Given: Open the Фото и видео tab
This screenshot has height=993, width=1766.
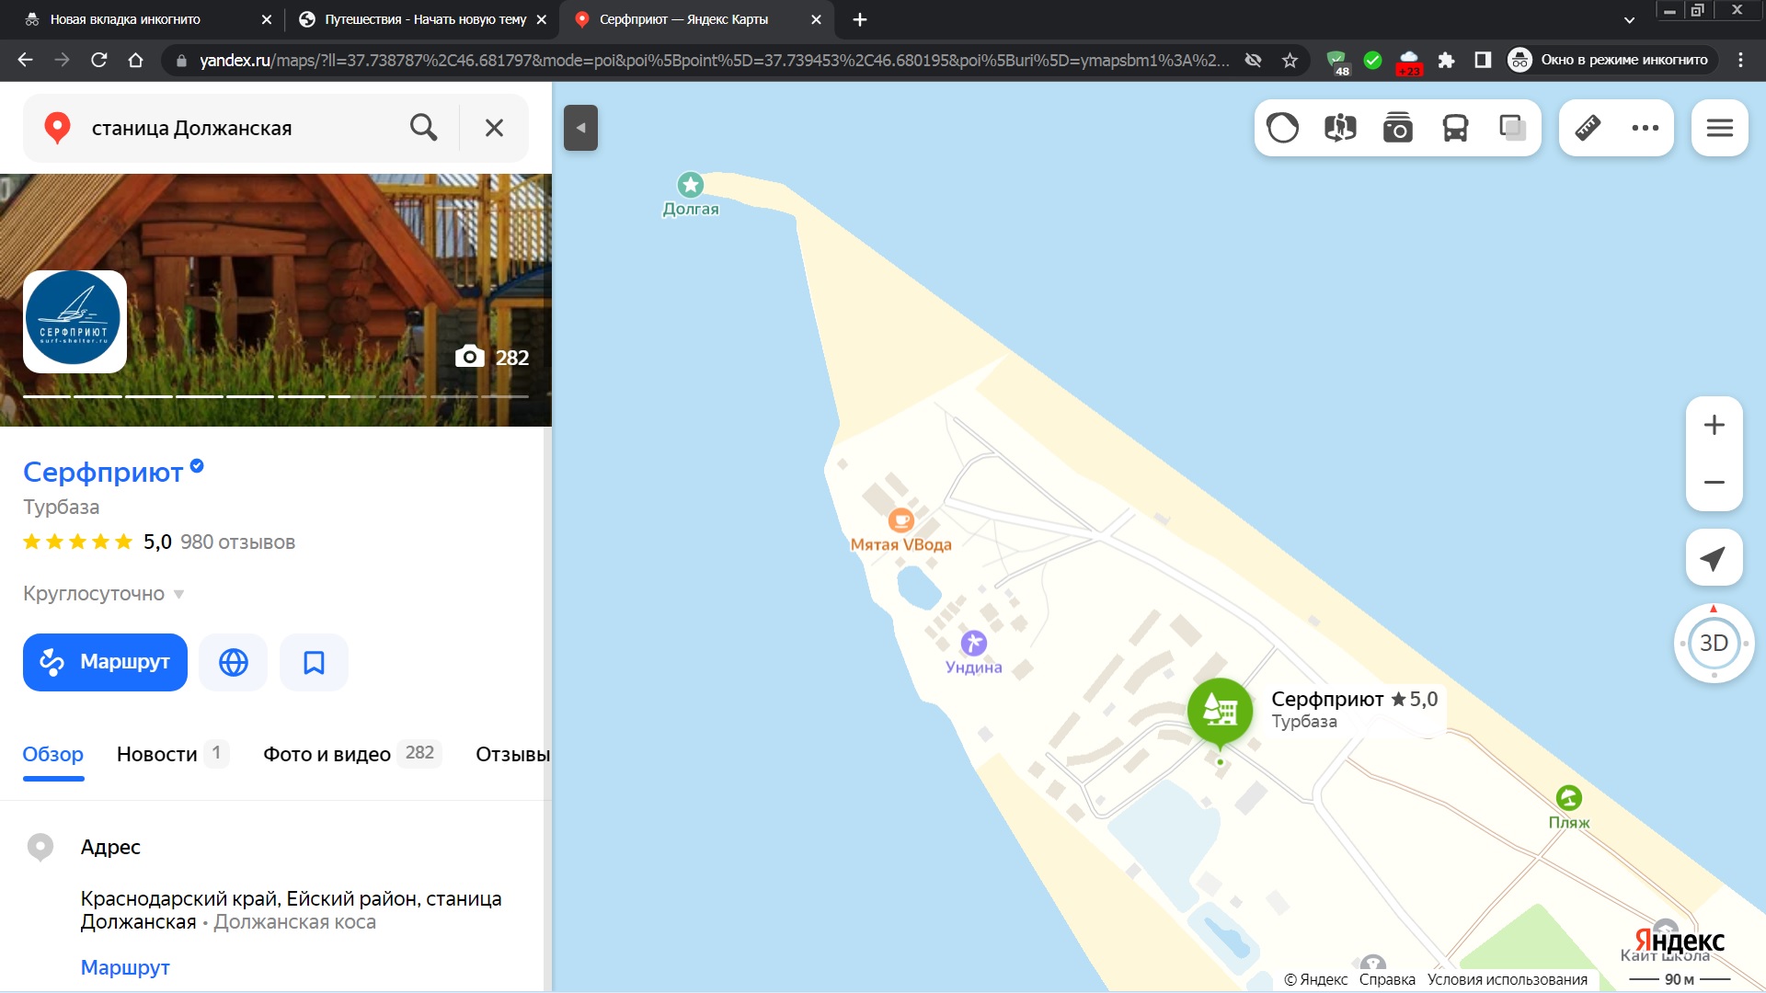Looking at the screenshot, I should pyautogui.click(x=352, y=754).
